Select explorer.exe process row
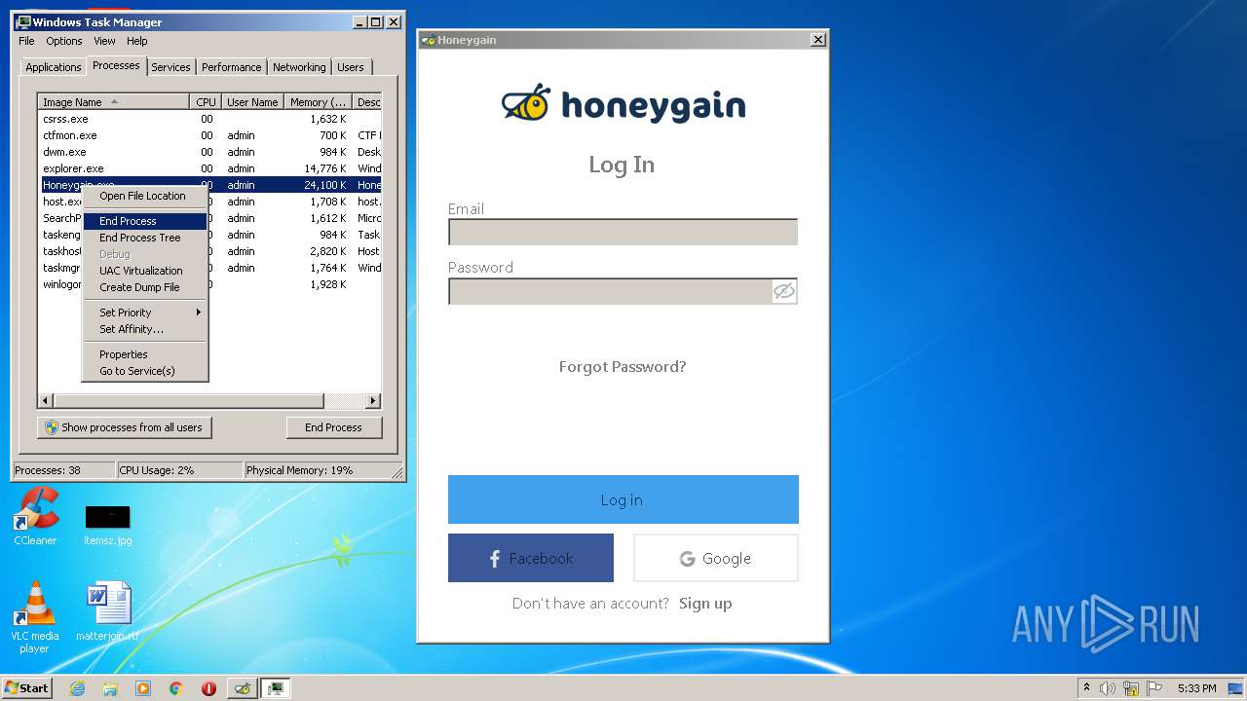1247x701 pixels. 209,168
